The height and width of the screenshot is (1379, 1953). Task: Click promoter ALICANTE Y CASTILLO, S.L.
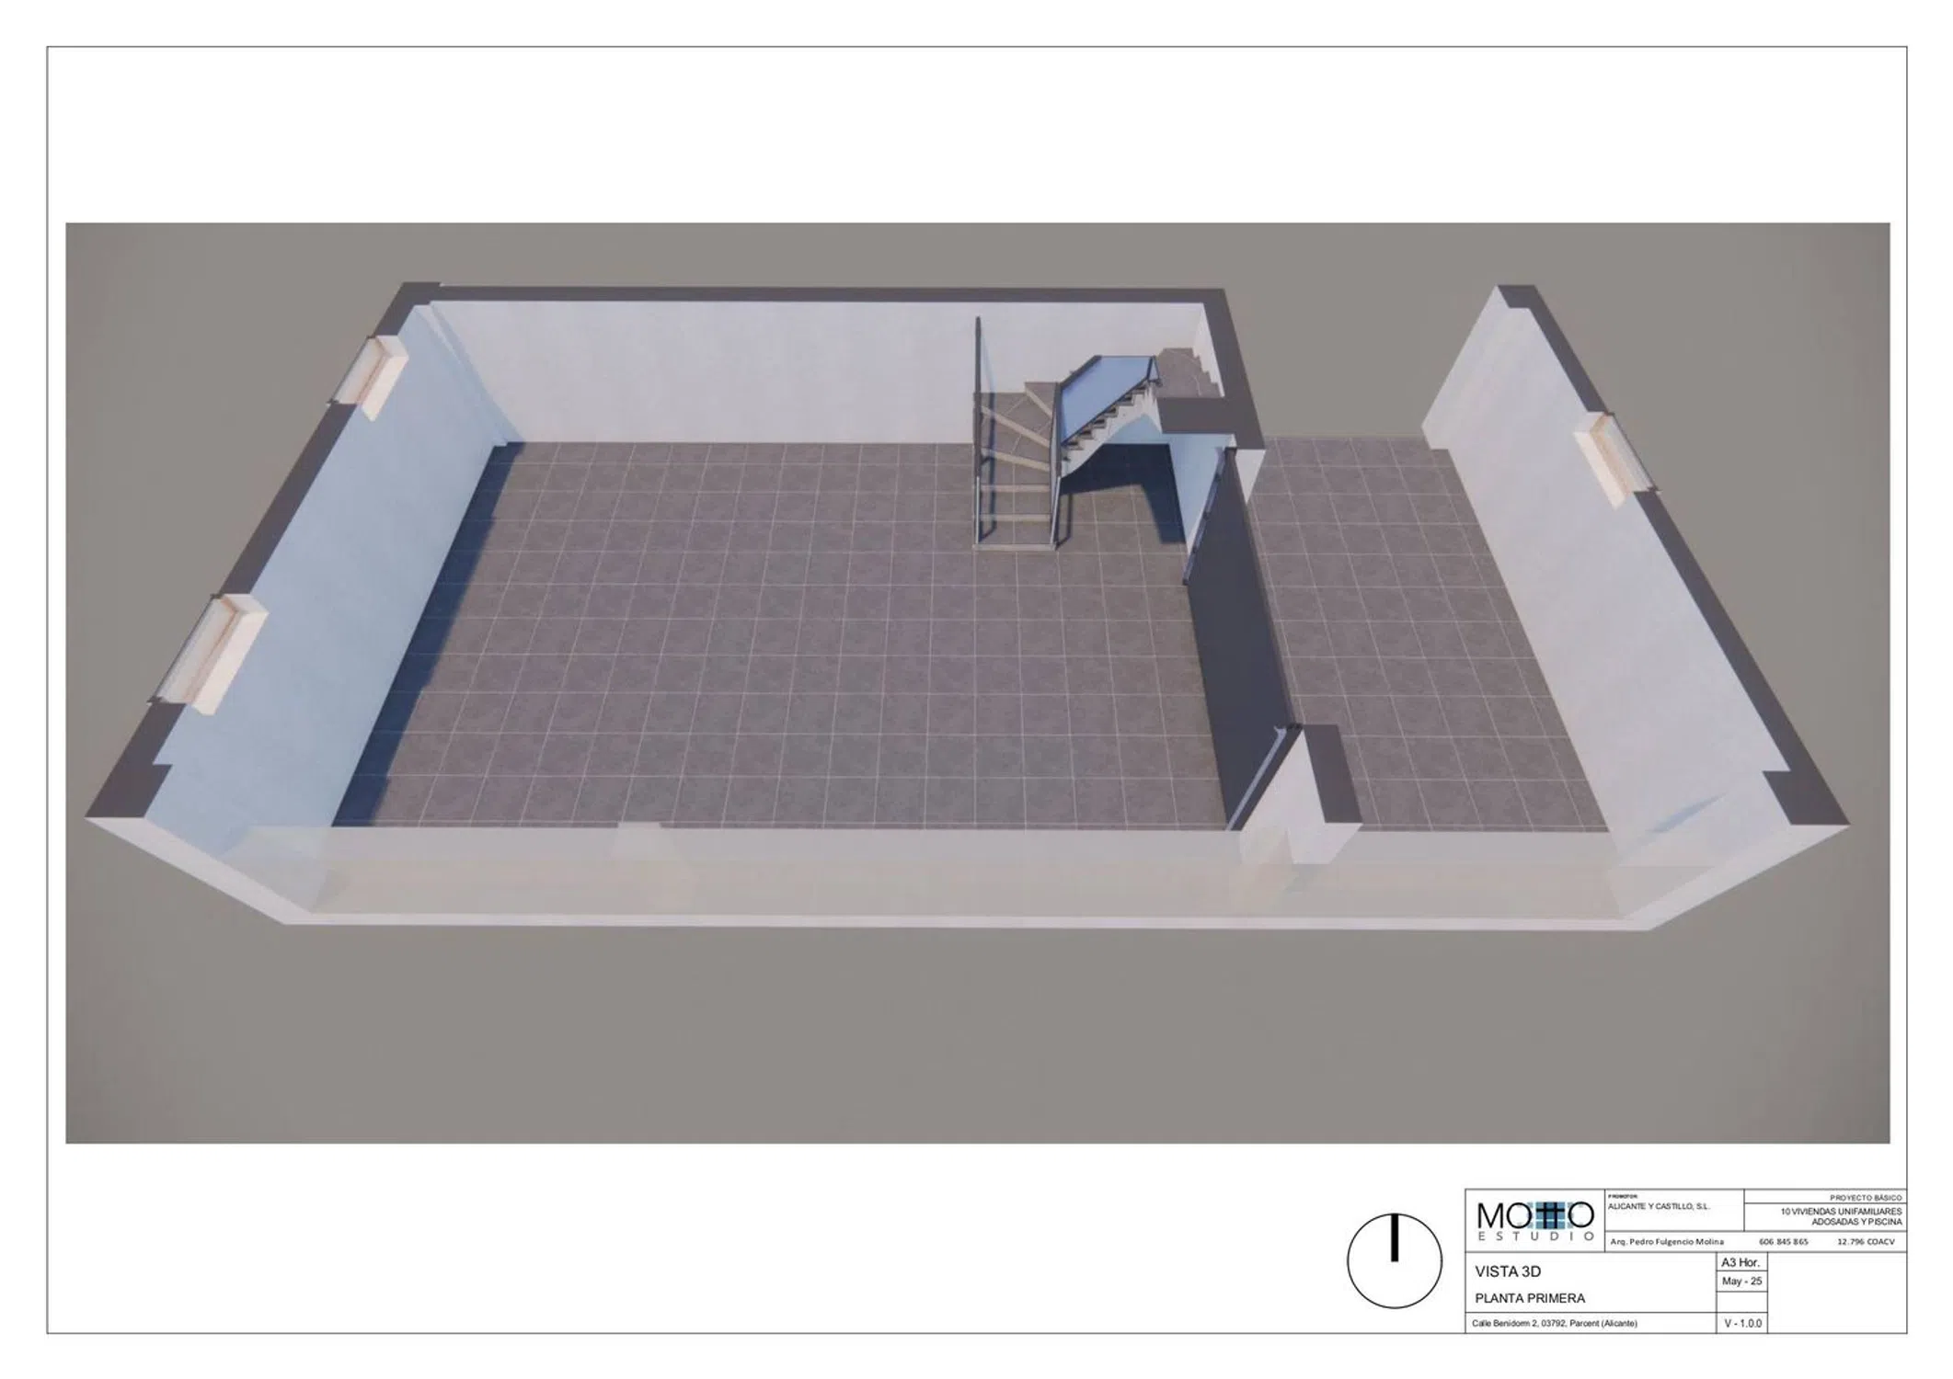click(x=1658, y=1205)
